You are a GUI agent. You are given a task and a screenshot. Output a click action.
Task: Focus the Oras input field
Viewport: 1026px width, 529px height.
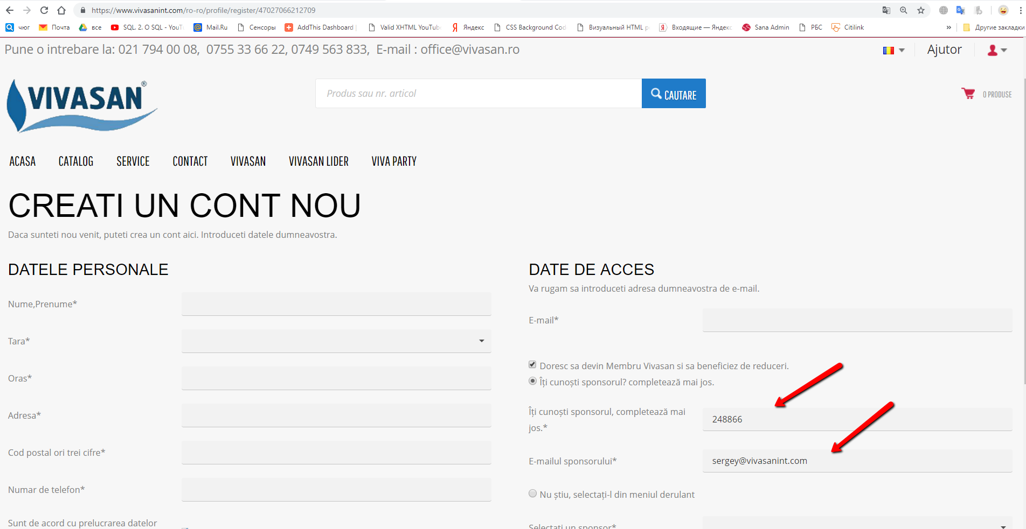[336, 378]
